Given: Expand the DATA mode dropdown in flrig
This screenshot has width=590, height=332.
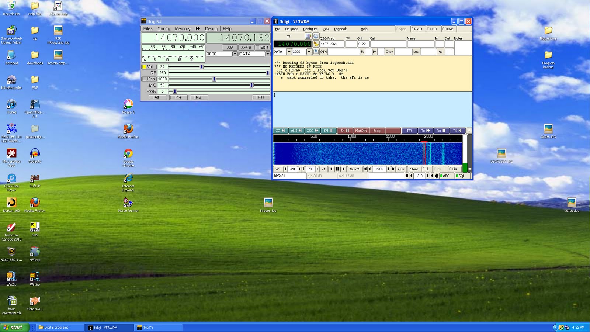Looking at the screenshot, I should click(x=267, y=54).
